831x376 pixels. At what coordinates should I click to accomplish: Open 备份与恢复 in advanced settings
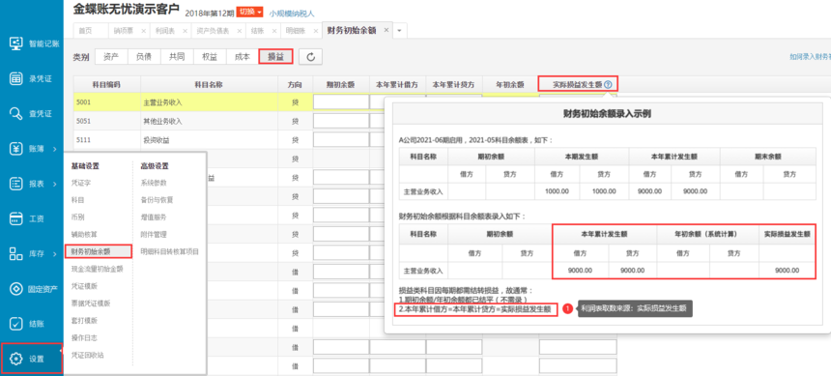coord(157,199)
